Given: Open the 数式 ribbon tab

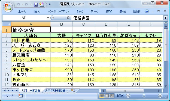Looking at the screenshot, I should click(x=80, y=12).
